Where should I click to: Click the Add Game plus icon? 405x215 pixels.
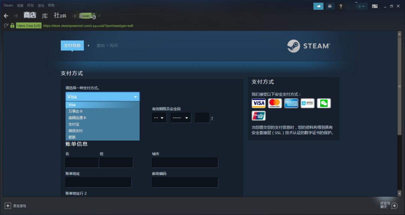coord(7,206)
